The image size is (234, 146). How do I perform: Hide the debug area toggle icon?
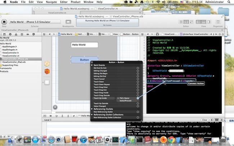[45, 116]
